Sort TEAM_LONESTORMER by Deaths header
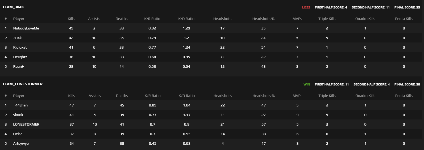The image size is (424, 150). pyautogui.click(x=122, y=96)
